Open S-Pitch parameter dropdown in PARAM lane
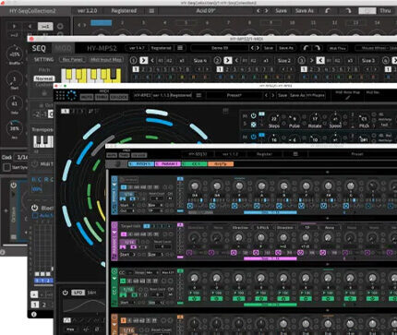 click(x=262, y=228)
